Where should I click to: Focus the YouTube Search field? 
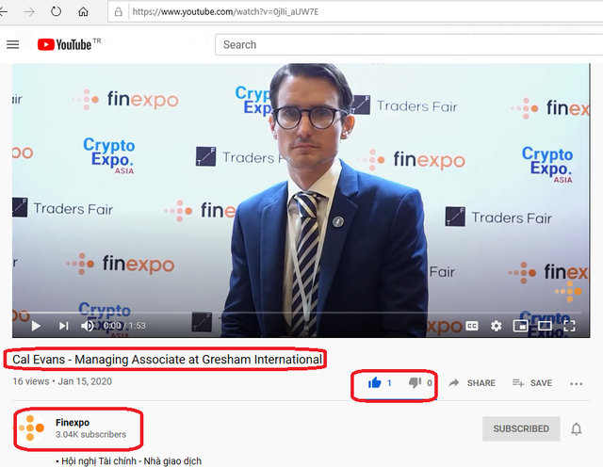coord(409,44)
